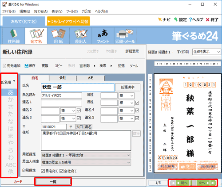
Task: Switch to the 会社 tab
Action: (x=63, y=78)
